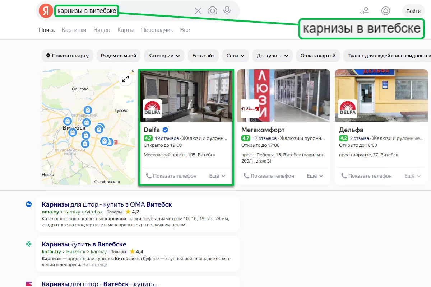Activate microphone voice search icon

click(227, 11)
